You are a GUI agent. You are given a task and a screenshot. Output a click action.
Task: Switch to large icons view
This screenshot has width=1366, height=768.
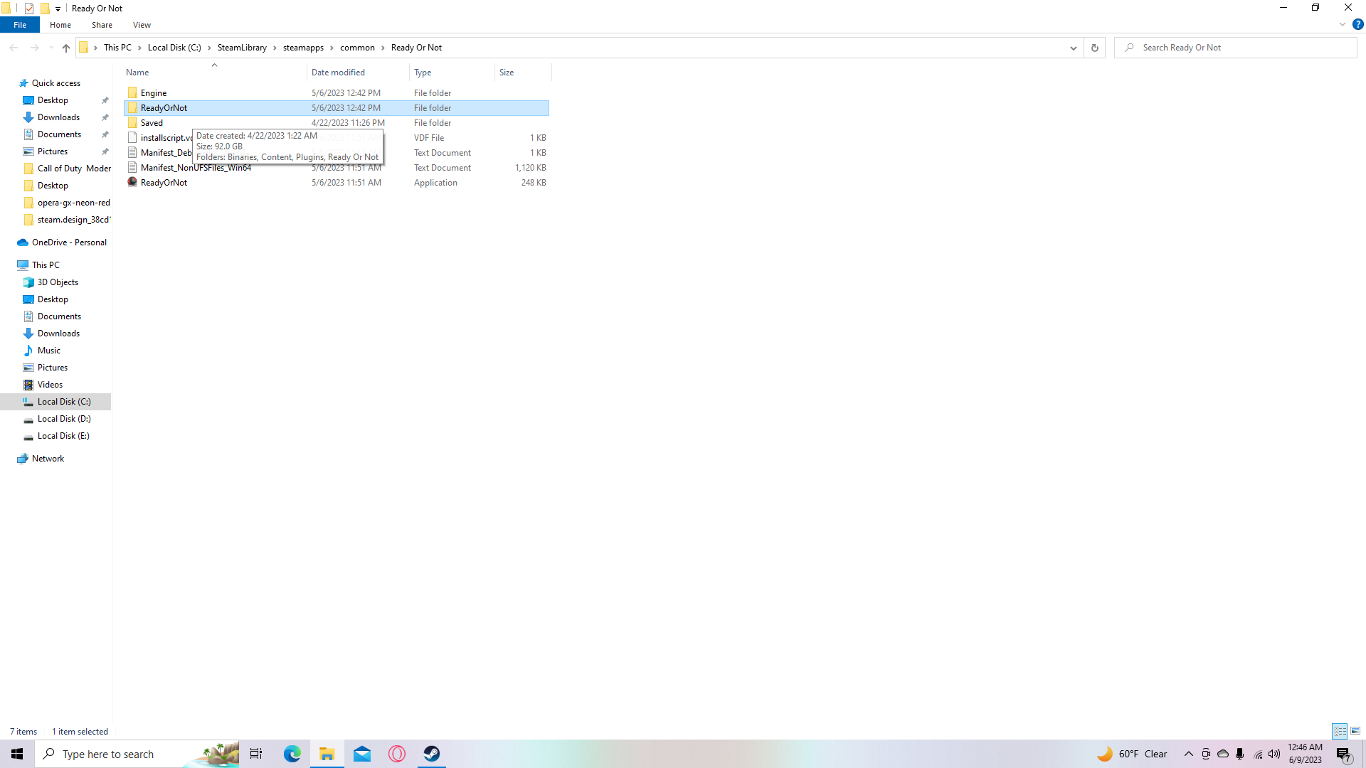[1355, 731]
